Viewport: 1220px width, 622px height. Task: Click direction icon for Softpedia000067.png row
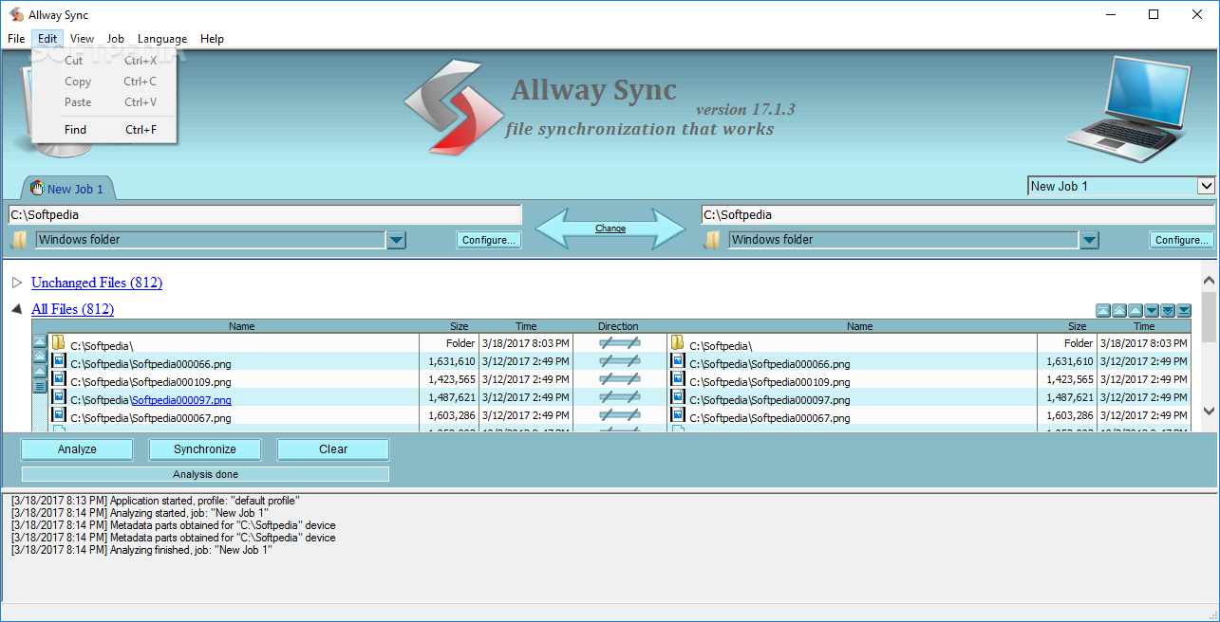coord(619,415)
